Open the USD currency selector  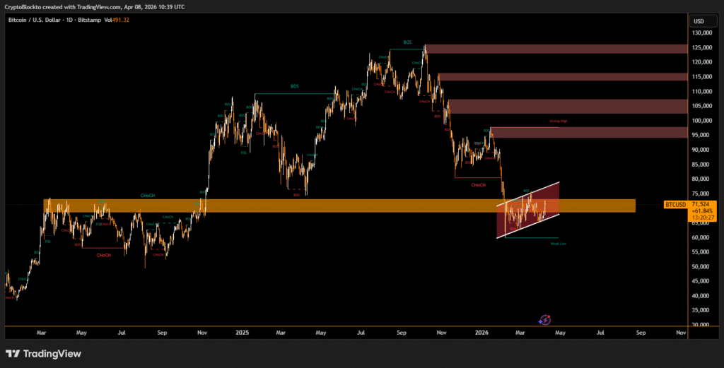(699, 20)
